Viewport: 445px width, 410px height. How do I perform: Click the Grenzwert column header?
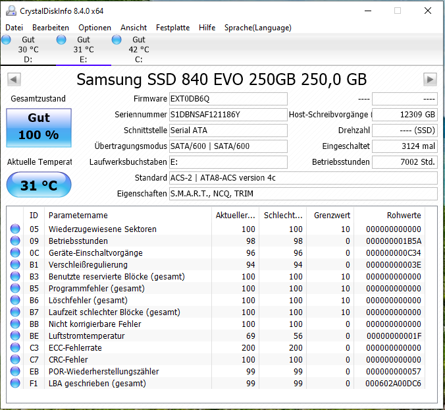330,216
